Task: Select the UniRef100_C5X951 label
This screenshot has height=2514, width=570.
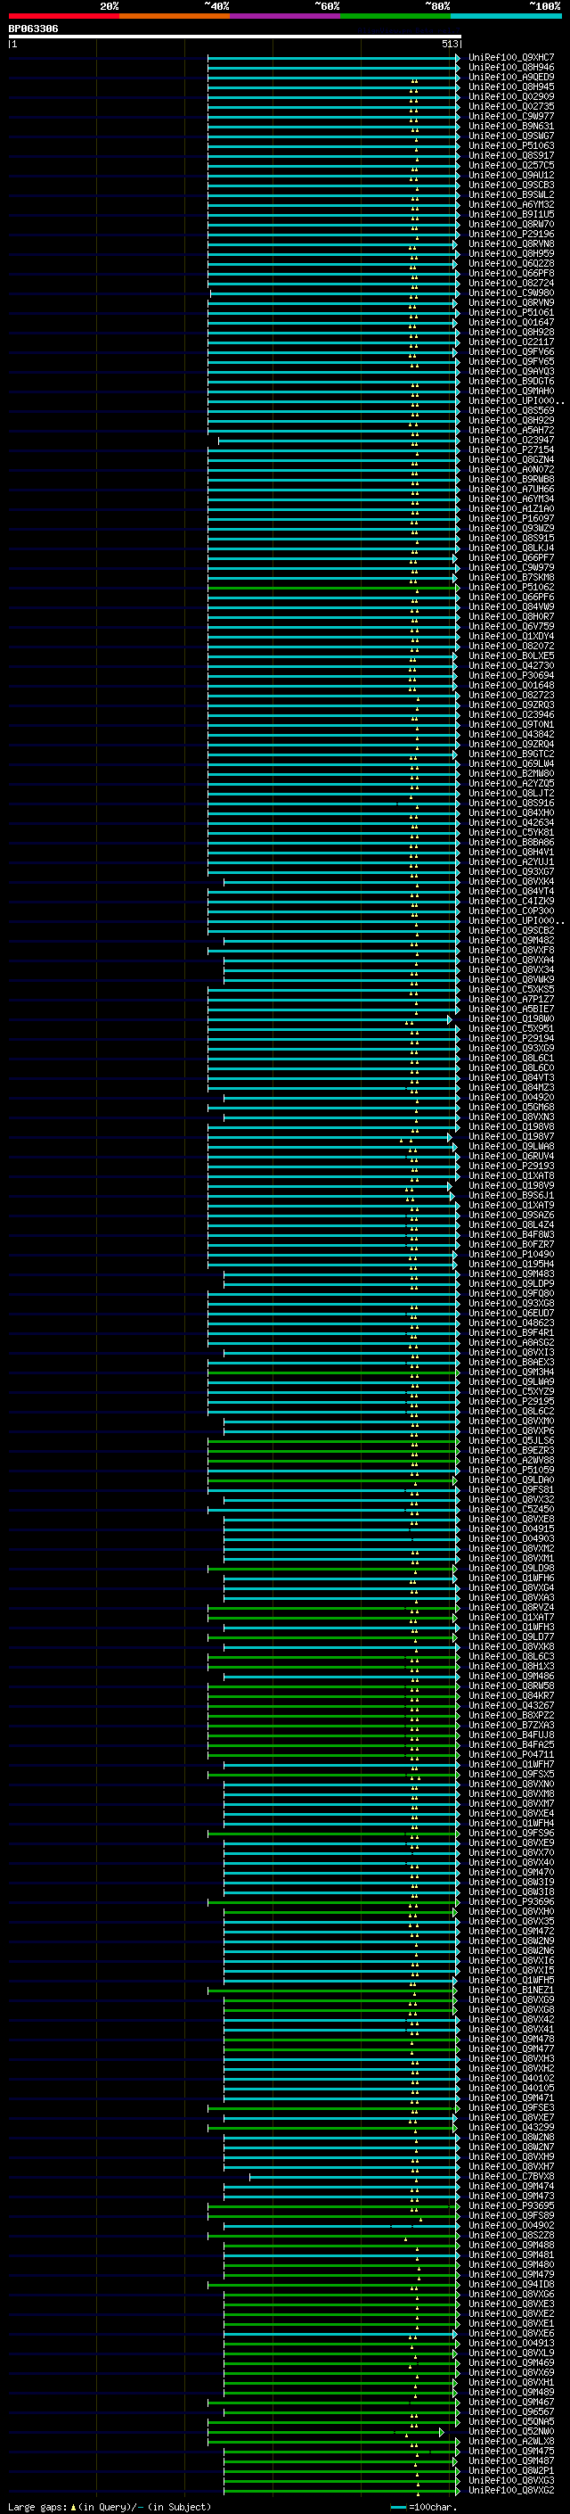Action: click(510, 1028)
